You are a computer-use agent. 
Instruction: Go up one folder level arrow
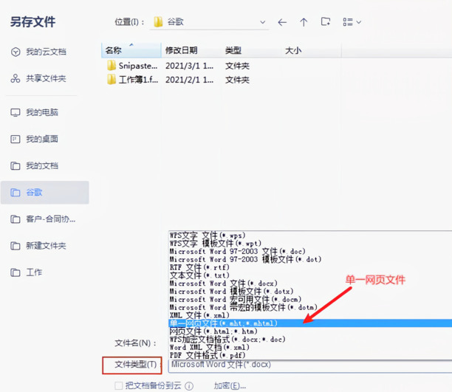tap(304, 22)
